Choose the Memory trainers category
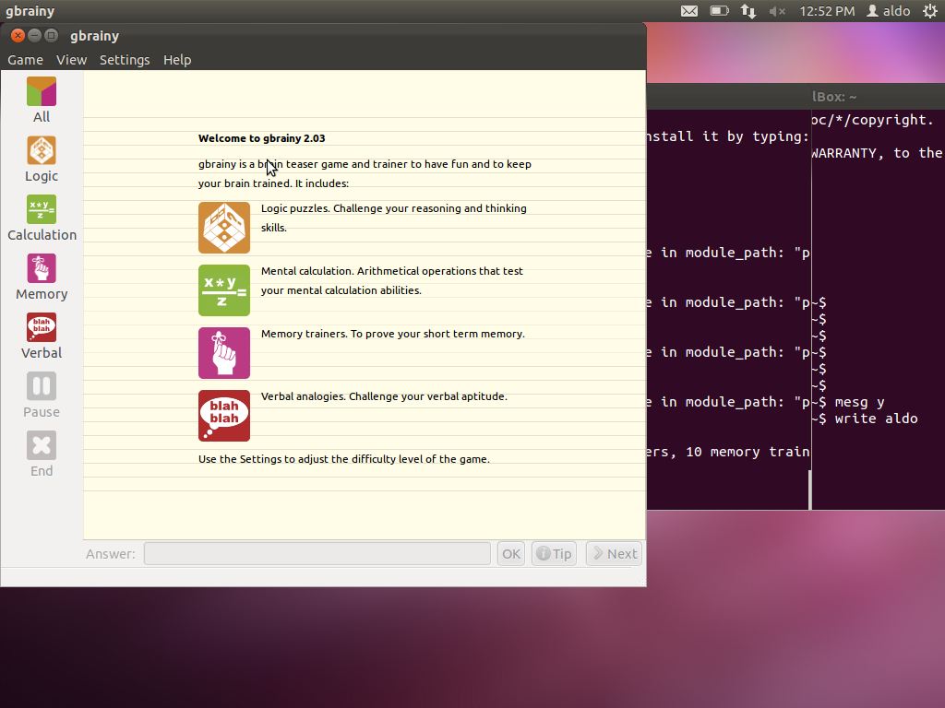 [41, 268]
